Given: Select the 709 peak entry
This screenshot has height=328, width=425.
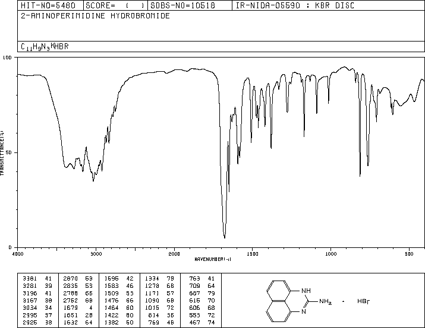Looking at the screenshot, I should coord(202,285).
